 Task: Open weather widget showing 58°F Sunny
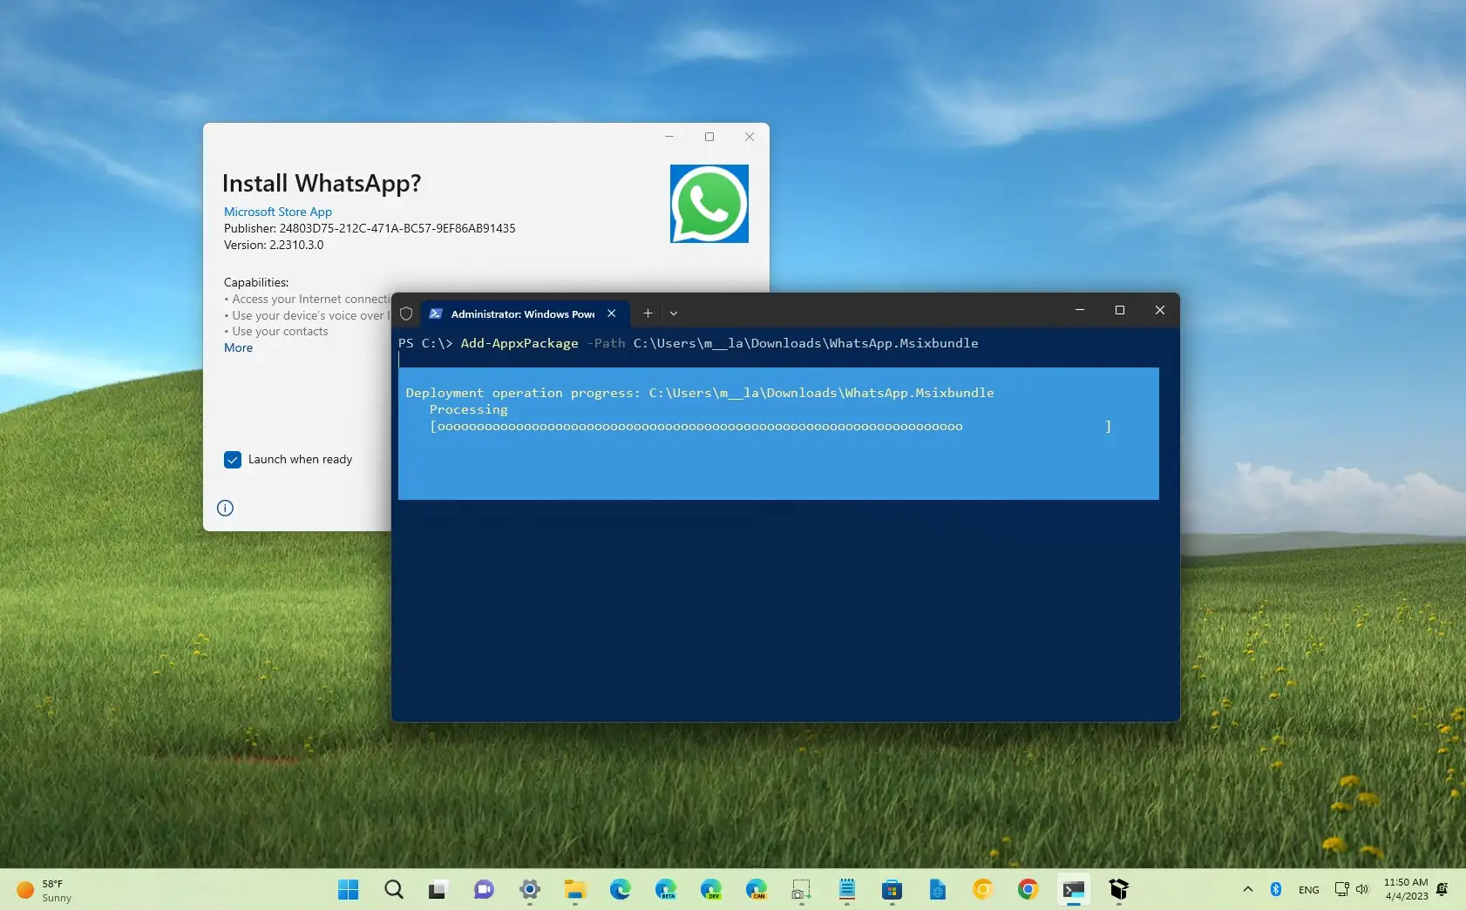coord(44,890)
